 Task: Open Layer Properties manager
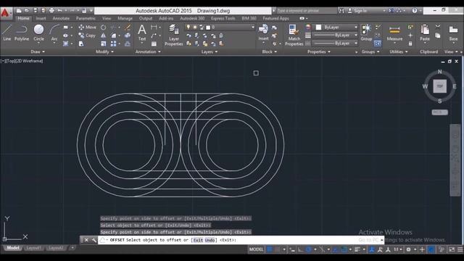click(174, 36)
